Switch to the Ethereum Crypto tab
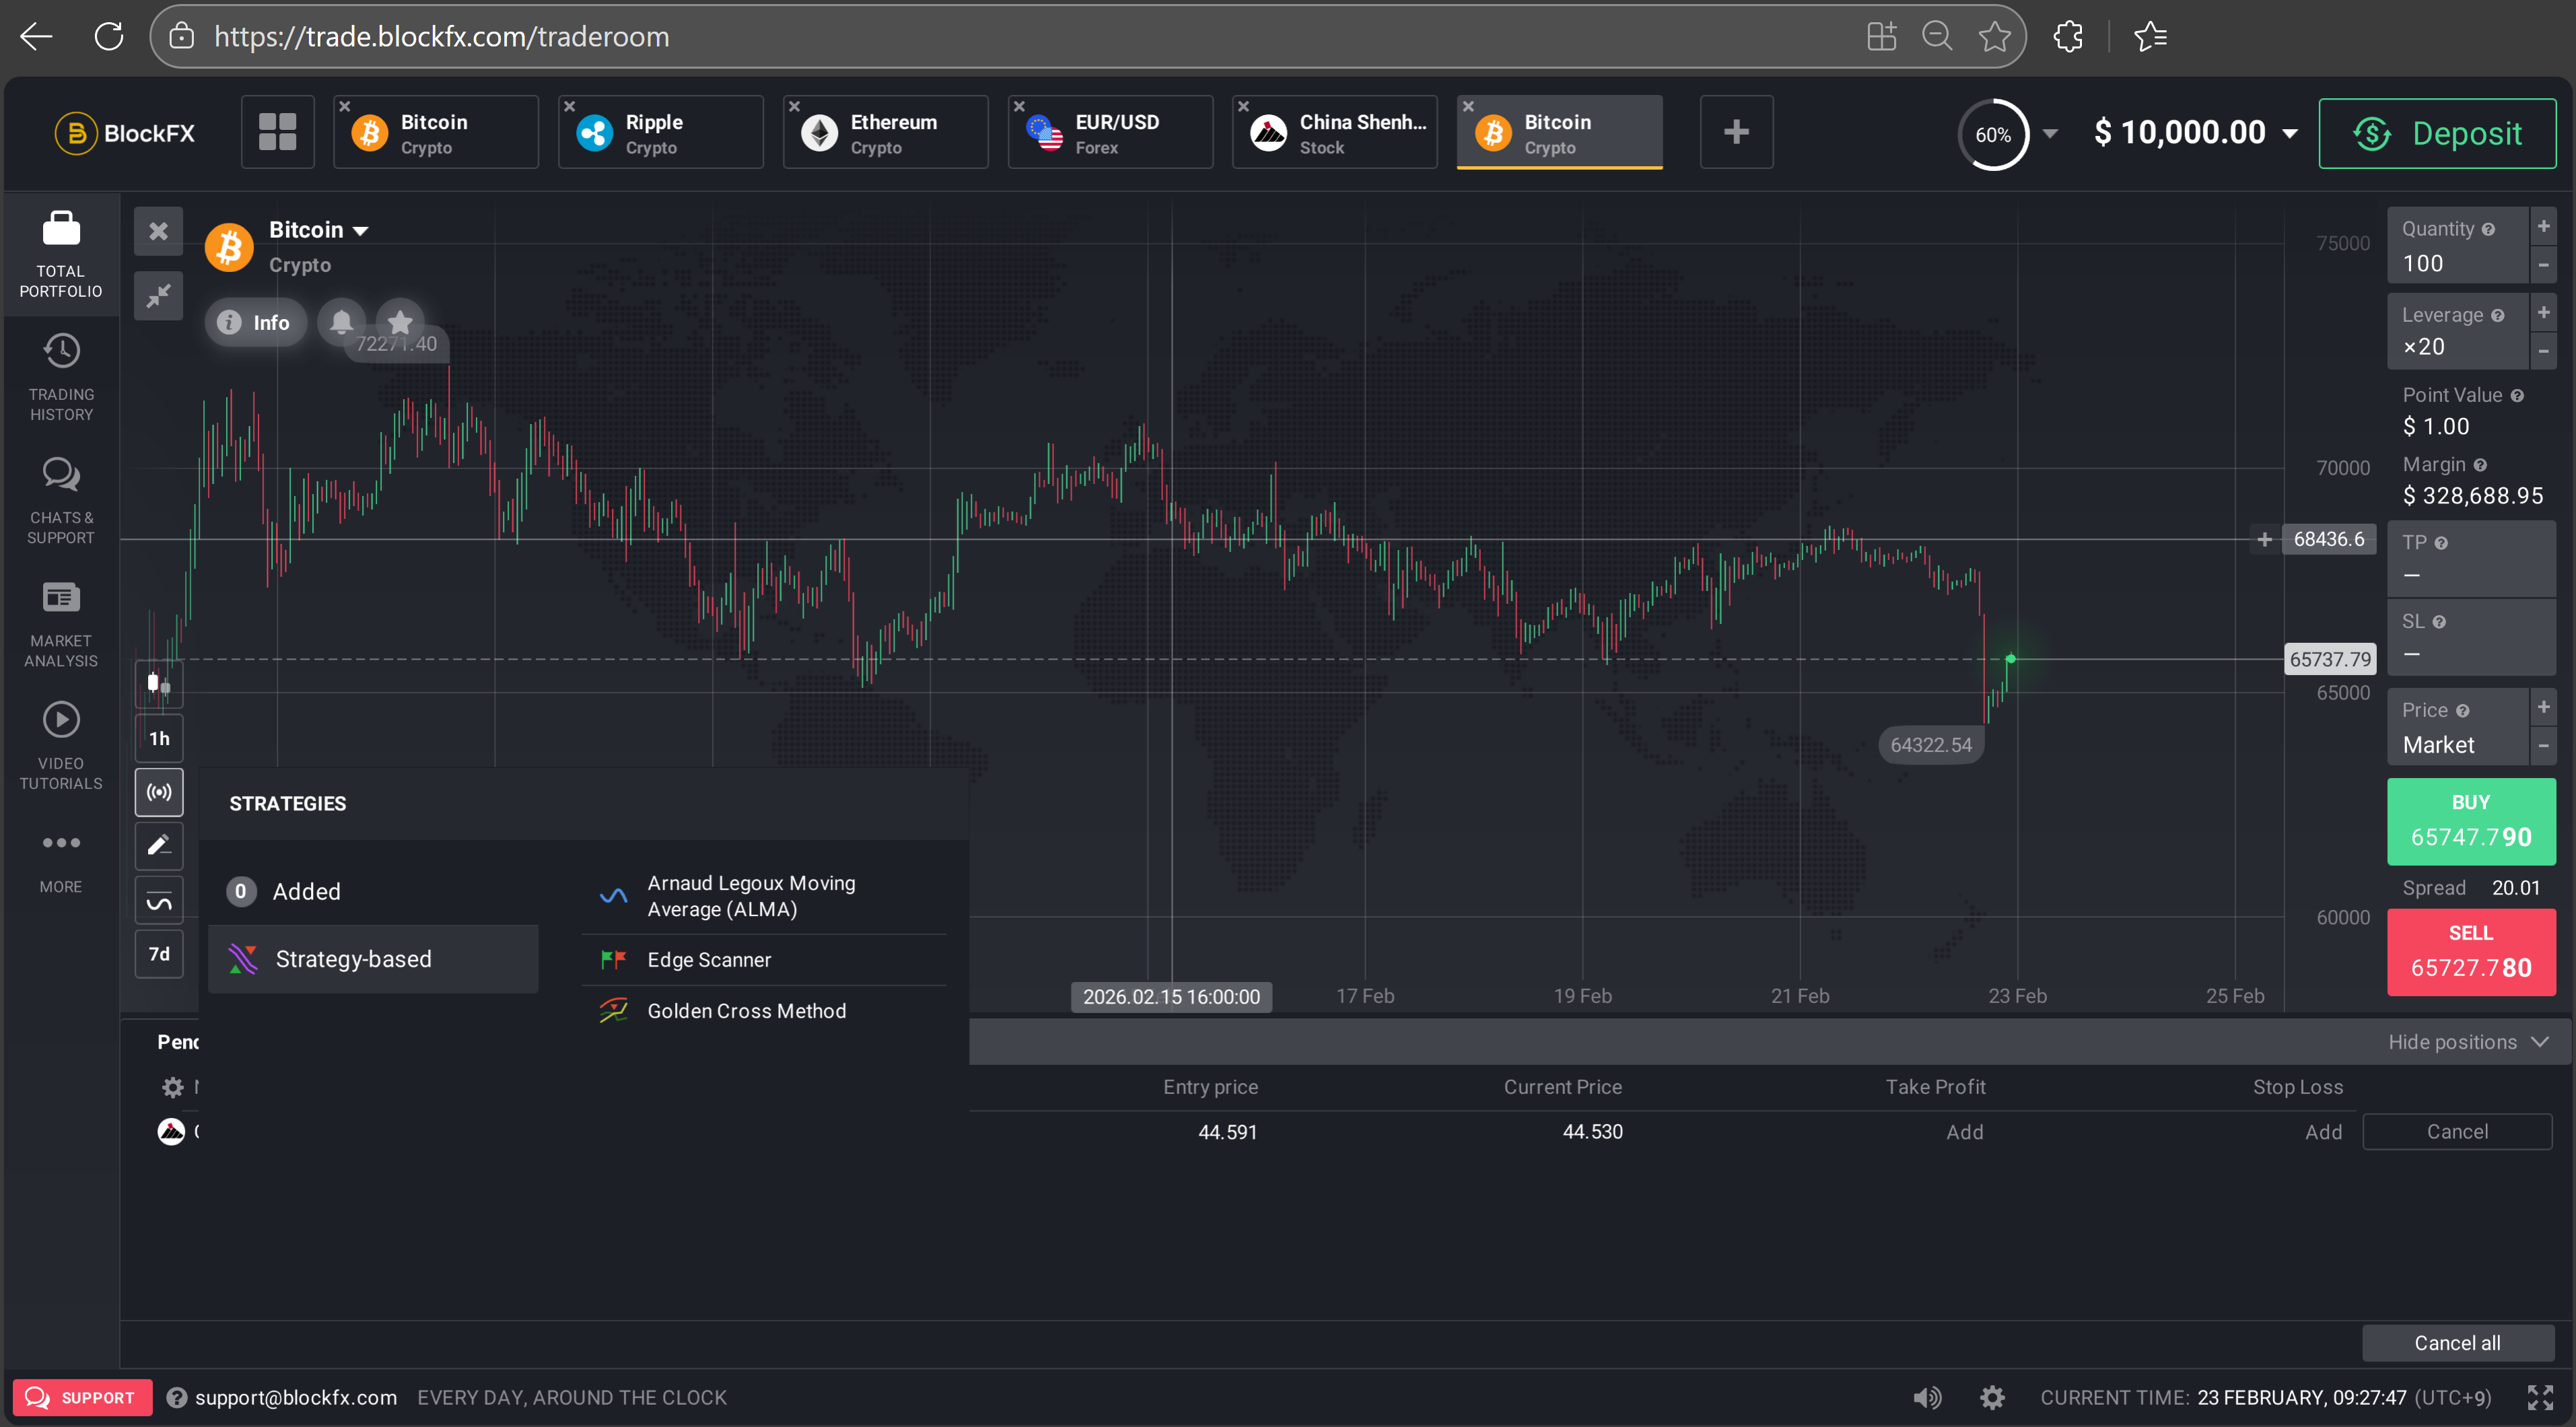 pyautogui.click(x=886, y=133)
